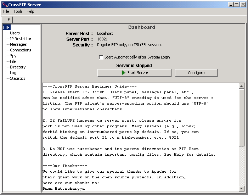Click the Localhost server host value
The height and width of the screenshot is (195, 248).
coord(105,33)
